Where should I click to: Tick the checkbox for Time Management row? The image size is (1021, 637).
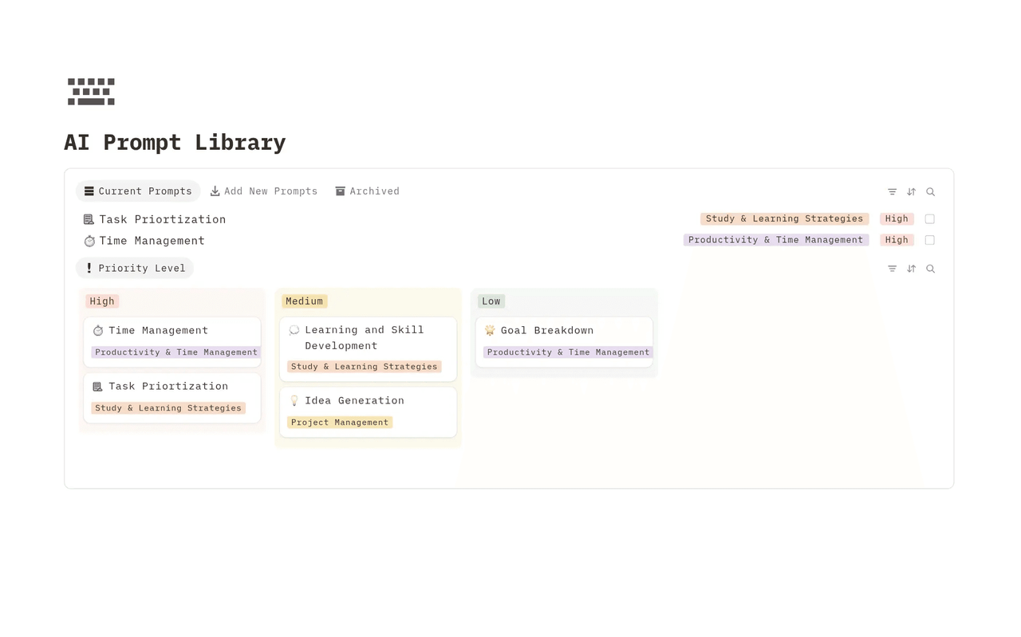[x=929, y=240]
